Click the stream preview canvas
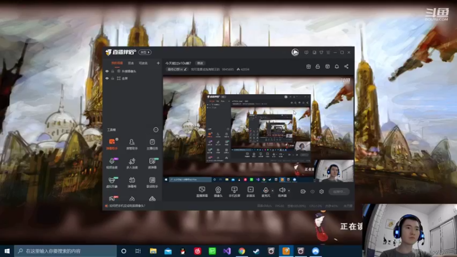 point(258,129)
